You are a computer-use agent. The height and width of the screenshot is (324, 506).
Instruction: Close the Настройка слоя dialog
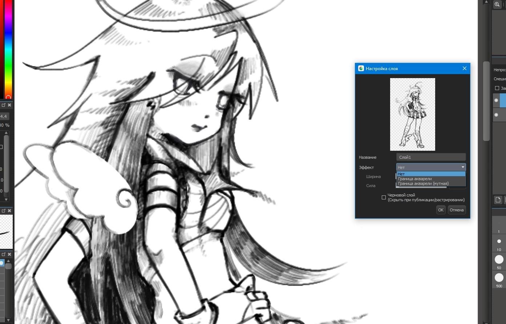464,68
